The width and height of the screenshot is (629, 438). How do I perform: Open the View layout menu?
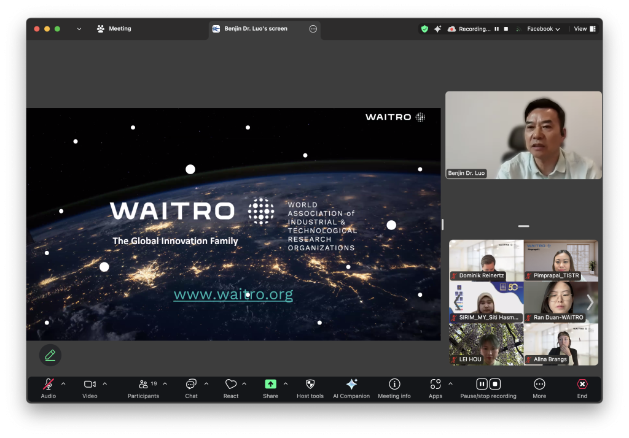[x=584, y=29]
